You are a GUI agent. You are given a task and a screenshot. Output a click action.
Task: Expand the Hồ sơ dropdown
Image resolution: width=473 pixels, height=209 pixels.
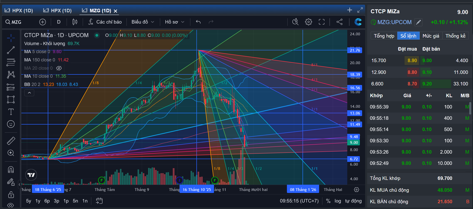coord(175,22)
